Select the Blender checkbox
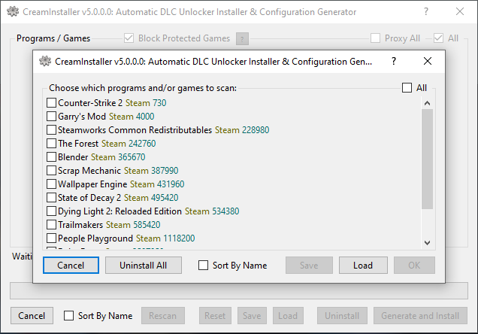478x334 pixels. pyautogui.click(x=51, y=156)
